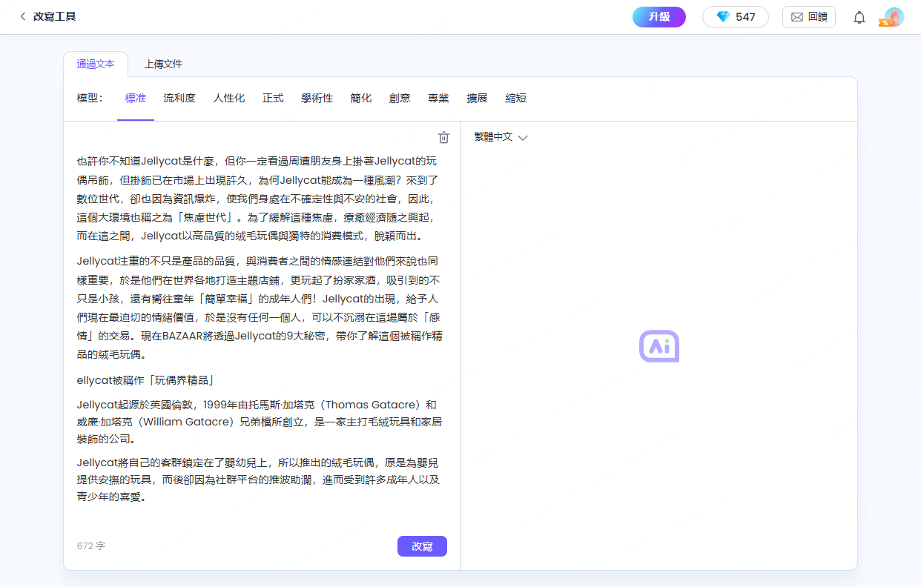Switch to the 上傳文件 tab
The image size is (921, 587).
(x=163, y=64)
